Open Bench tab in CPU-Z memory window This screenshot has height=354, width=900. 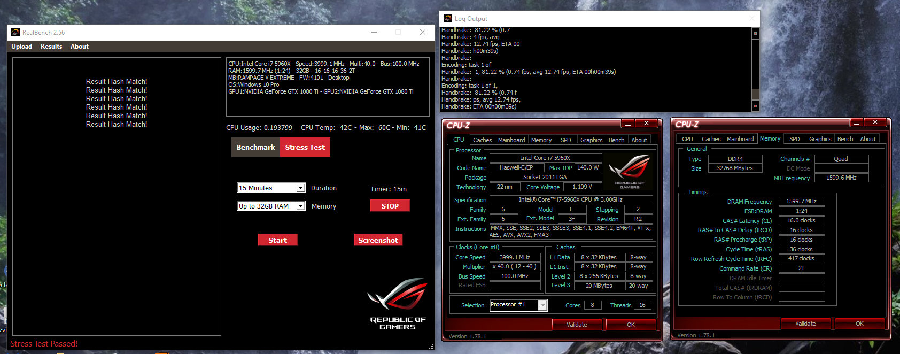click(x=845, y=139)
